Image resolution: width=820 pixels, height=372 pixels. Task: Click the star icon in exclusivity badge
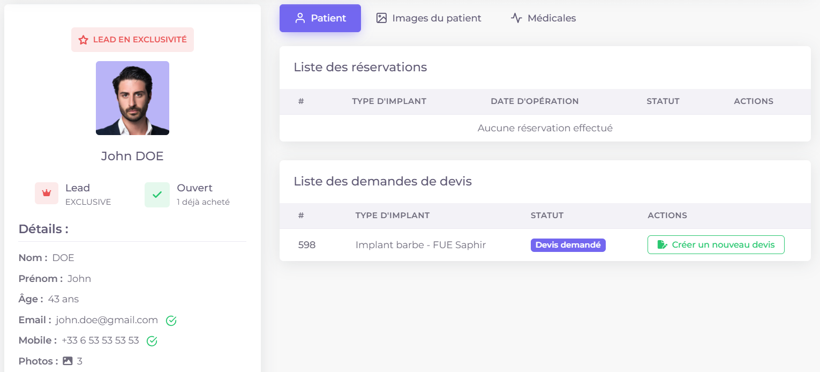click(84, 40)
